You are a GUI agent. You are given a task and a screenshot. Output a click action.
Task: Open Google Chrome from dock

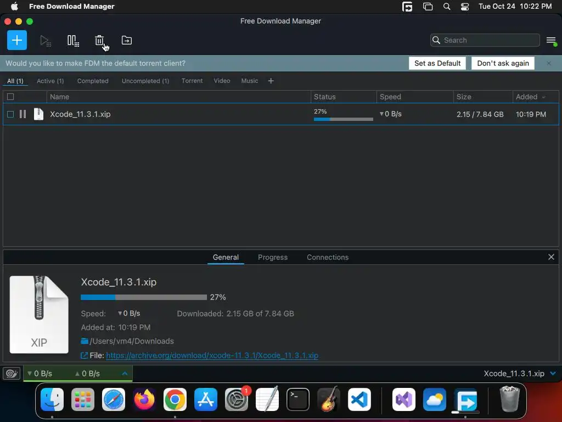click(175, 399)
